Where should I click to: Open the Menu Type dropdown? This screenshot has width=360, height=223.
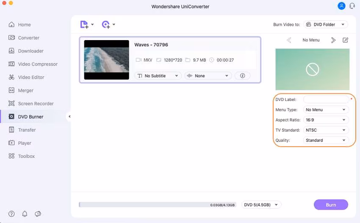pyautogui.click(x=326, y=110)
